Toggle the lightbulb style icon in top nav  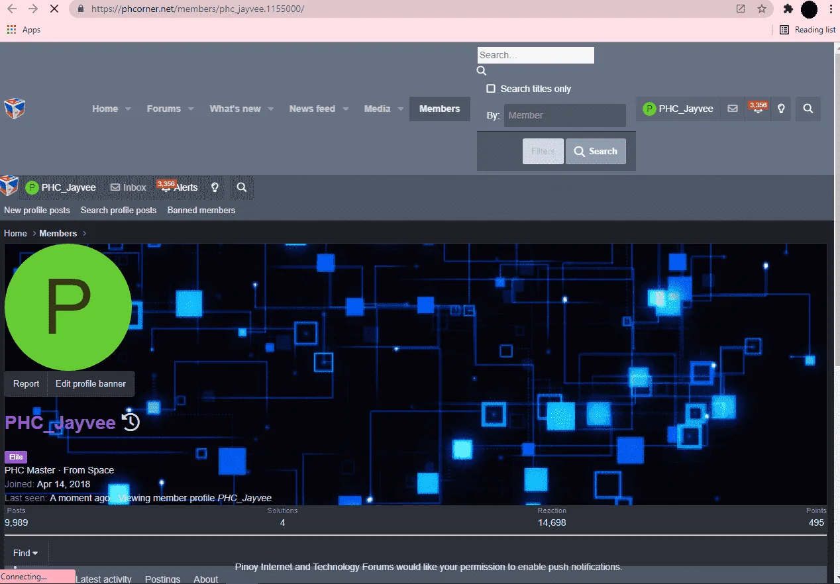pos(781,109)
